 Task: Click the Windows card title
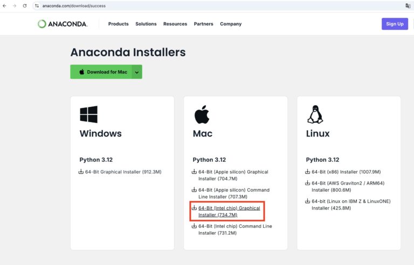coord(101,133)
